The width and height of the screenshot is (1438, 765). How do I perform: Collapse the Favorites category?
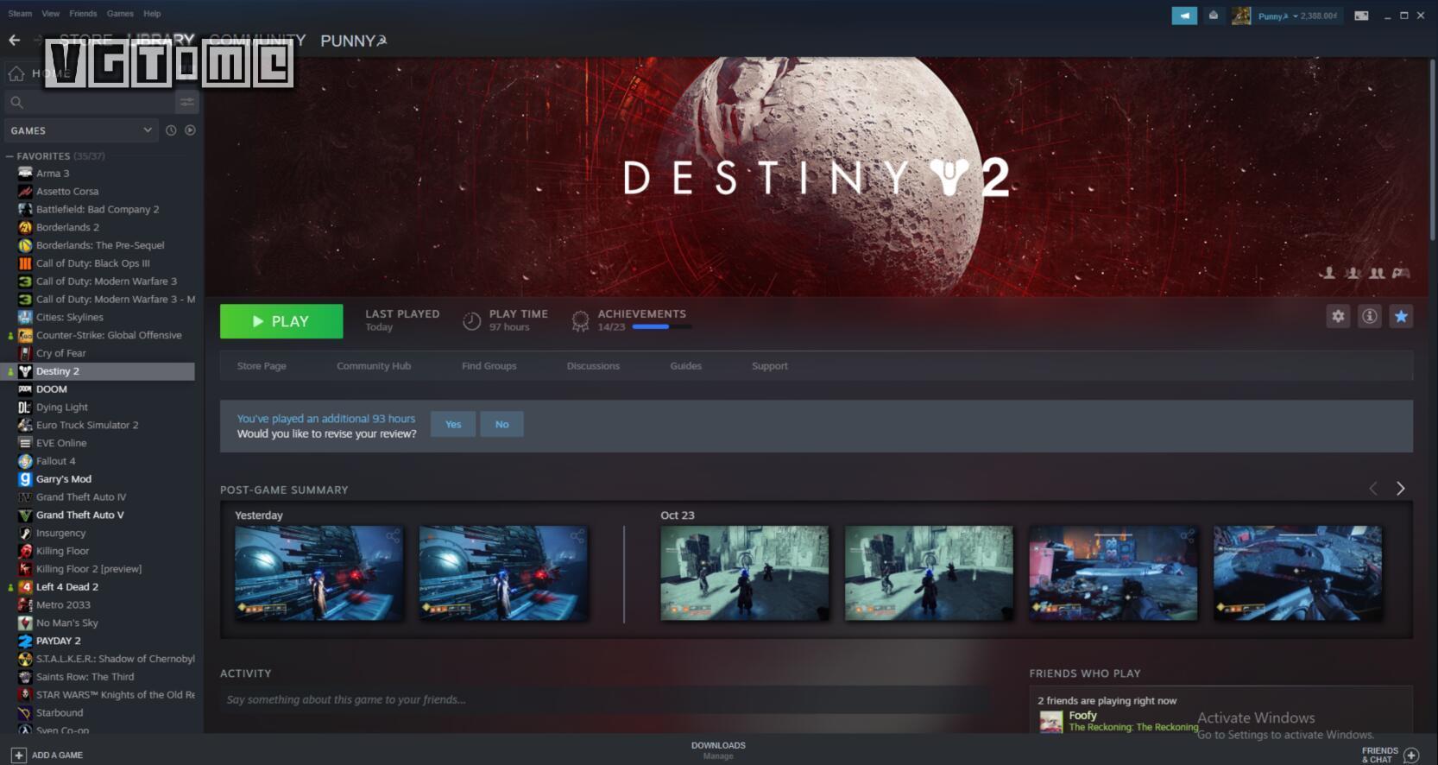tap(9, 156)
